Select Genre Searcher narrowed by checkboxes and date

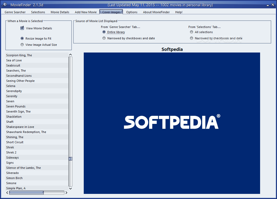[104, 38]
